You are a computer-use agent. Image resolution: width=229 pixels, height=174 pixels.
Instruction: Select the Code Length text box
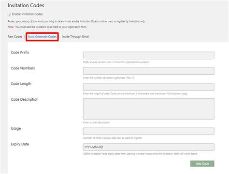pyautogui.click(x=148, y=87)
